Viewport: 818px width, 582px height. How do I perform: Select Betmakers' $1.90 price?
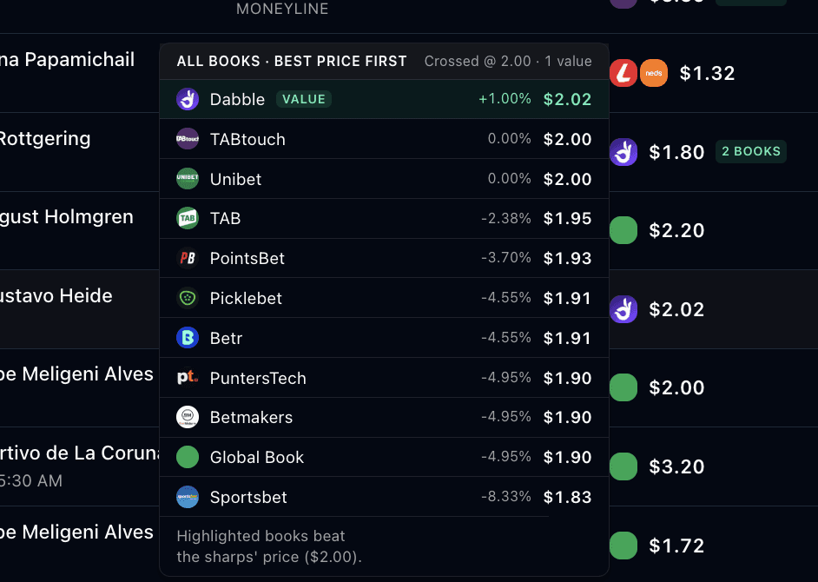pyautogui.click(x=567, y=417)
